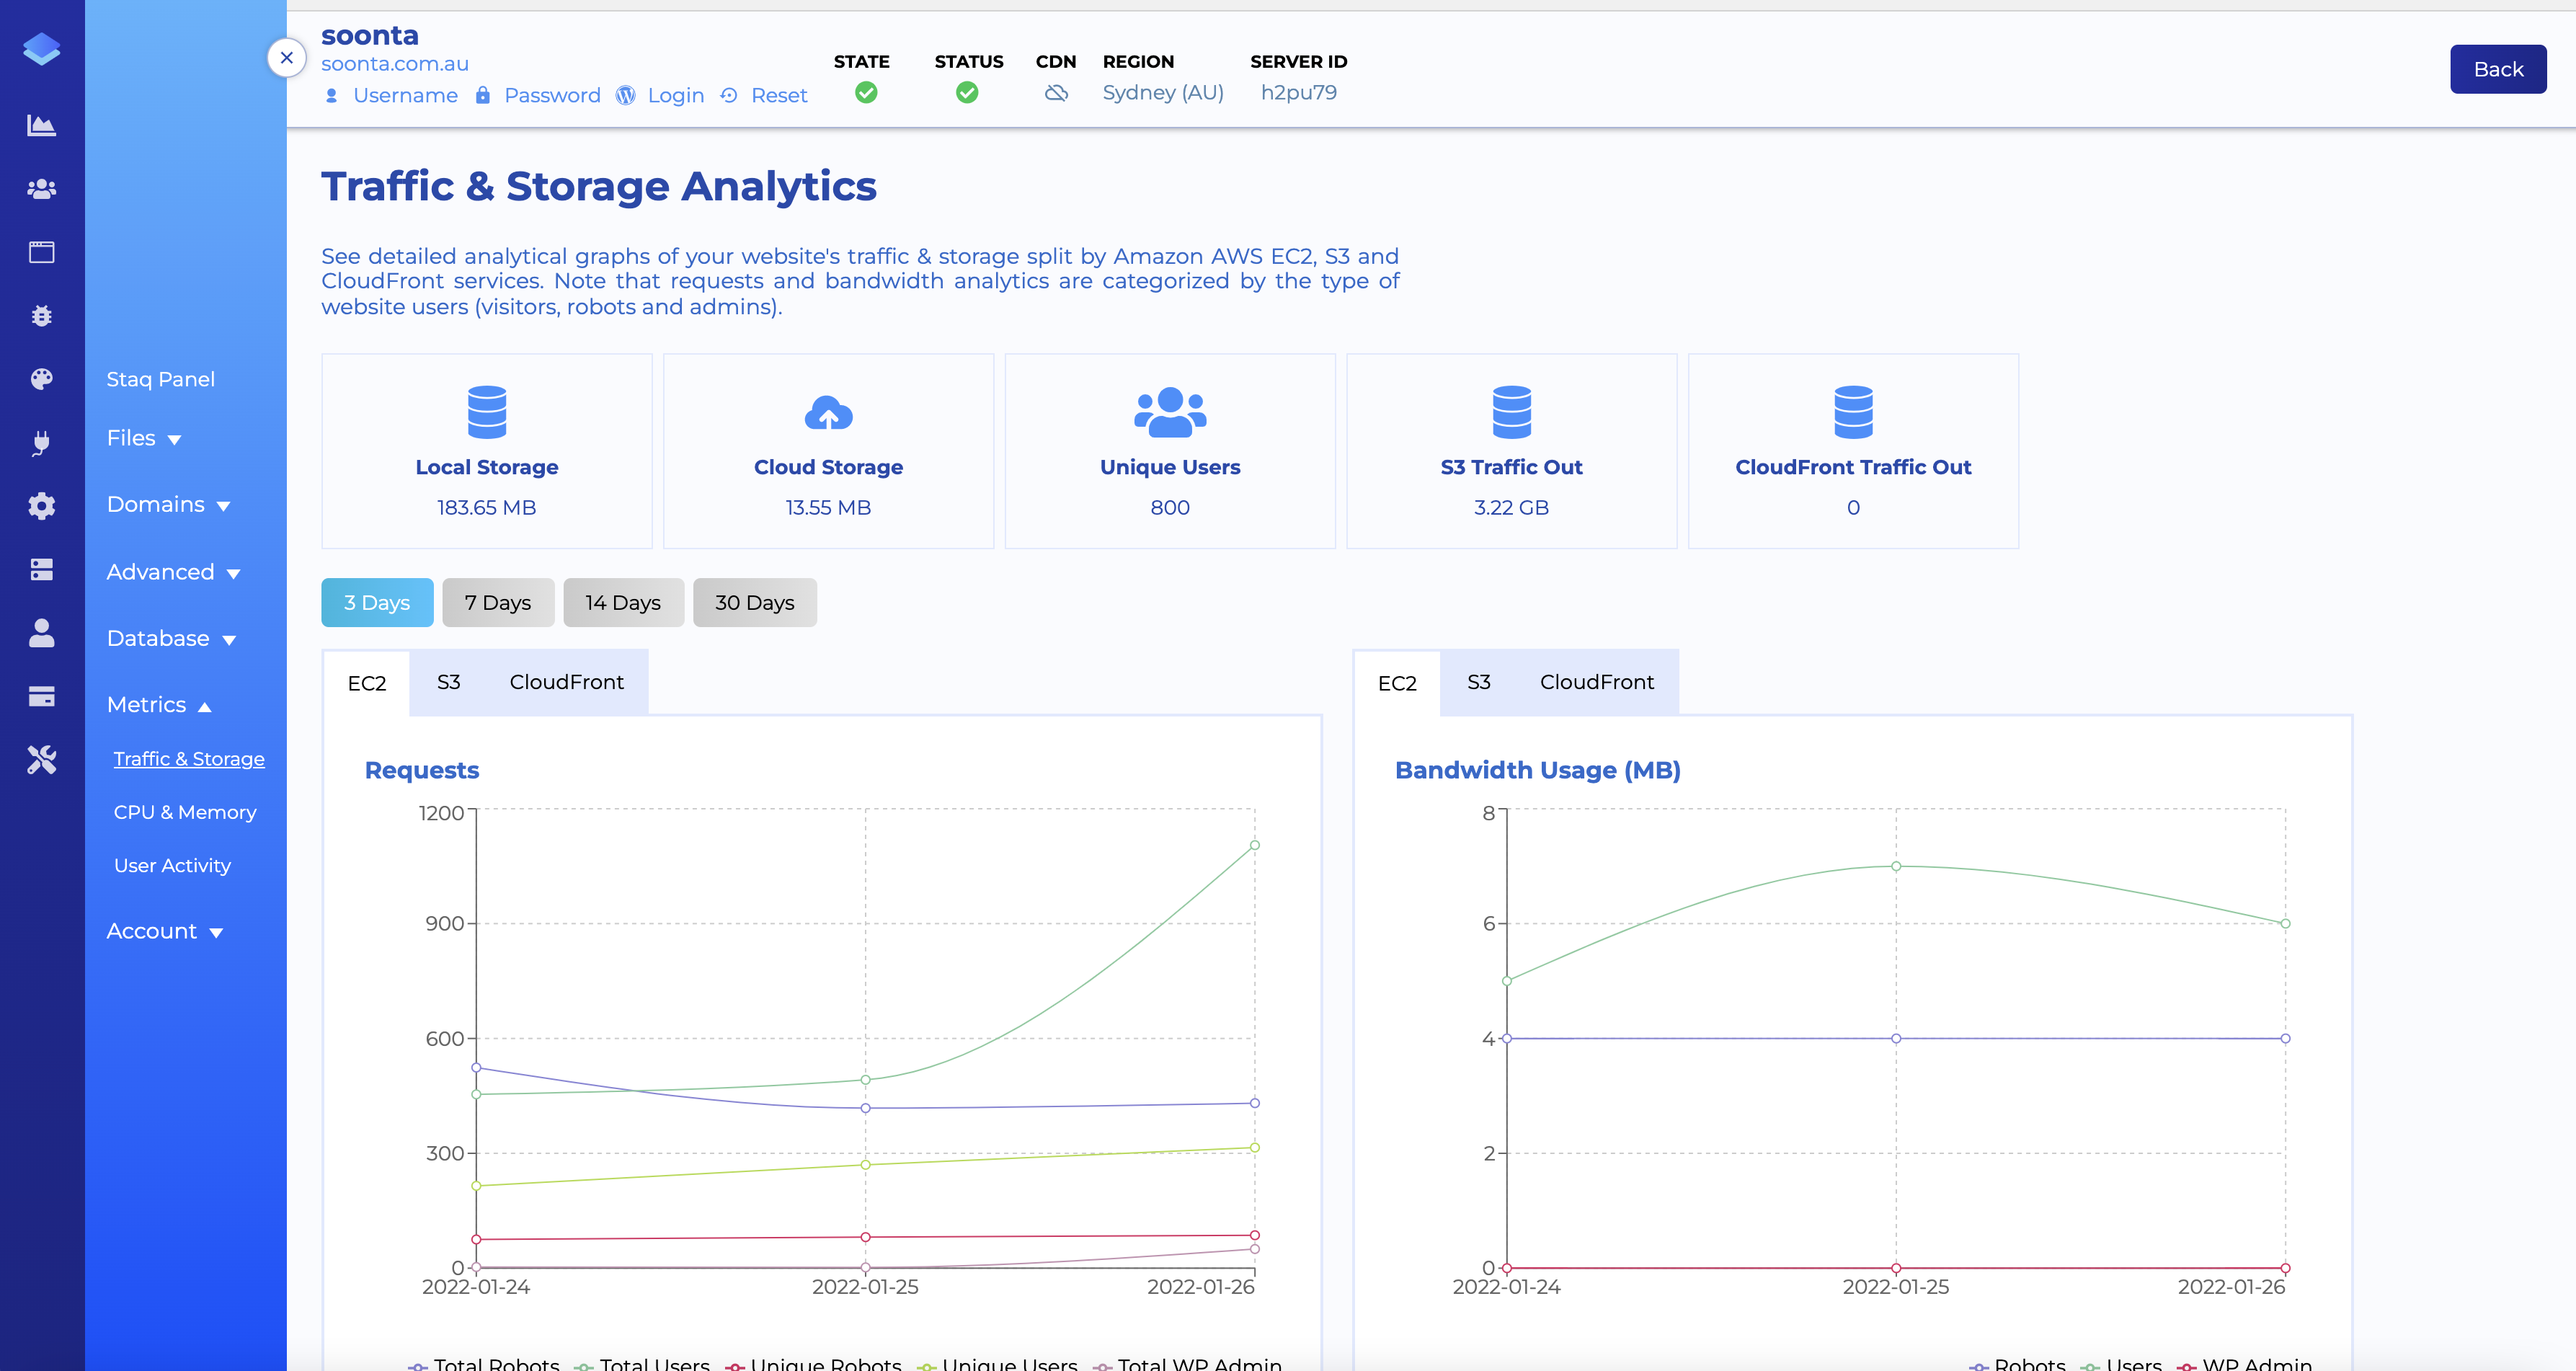Screen dimensions: 2576x1371
Task: Open the server sidebar icon
Action: [41, 570]
